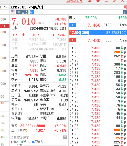Click the 市盈率(TTM) value -5.75

(x=64, y=96)
